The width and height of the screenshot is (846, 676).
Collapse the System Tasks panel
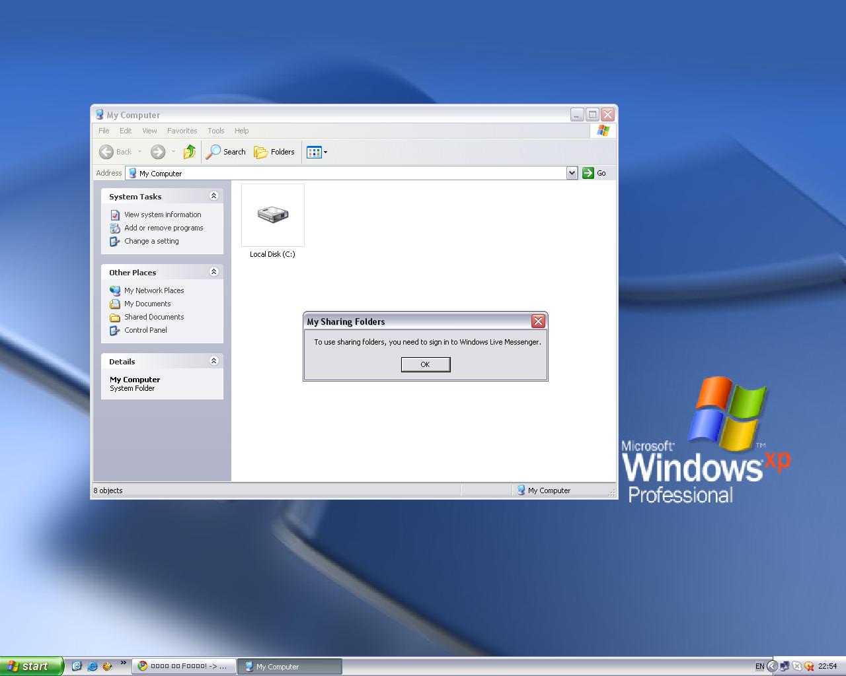click(213, 196)
